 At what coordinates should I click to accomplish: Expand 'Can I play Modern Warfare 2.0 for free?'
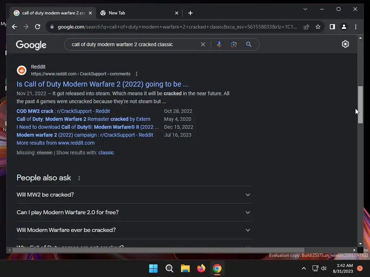[134, 212]
